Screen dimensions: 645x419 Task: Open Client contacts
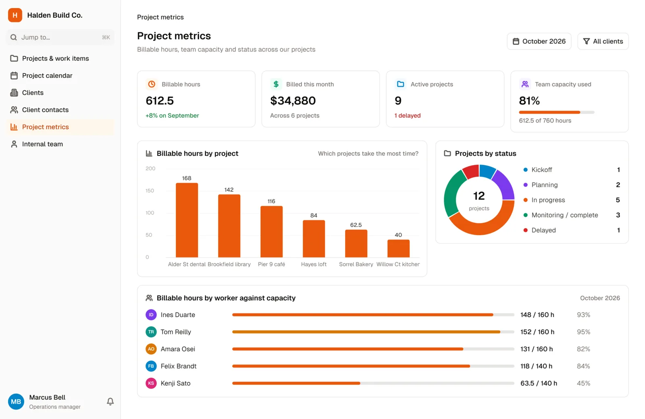(60, 110)
